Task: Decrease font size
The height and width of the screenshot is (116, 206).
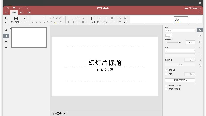Action: (57, 18)
